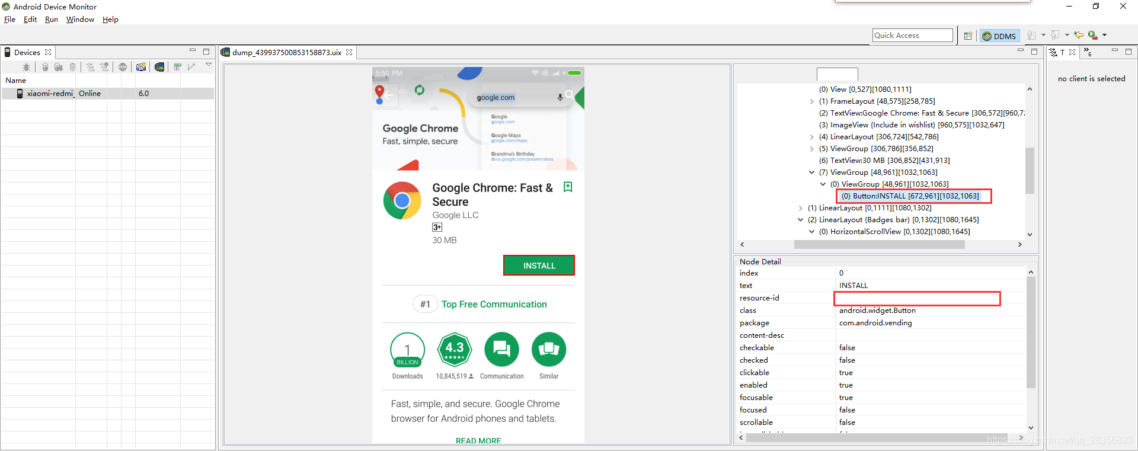Image resolution: width=1138 pixels, height=451 pixels.
Task: Close the dump_439937500853158873.uix tab
Action: (349, 52)
